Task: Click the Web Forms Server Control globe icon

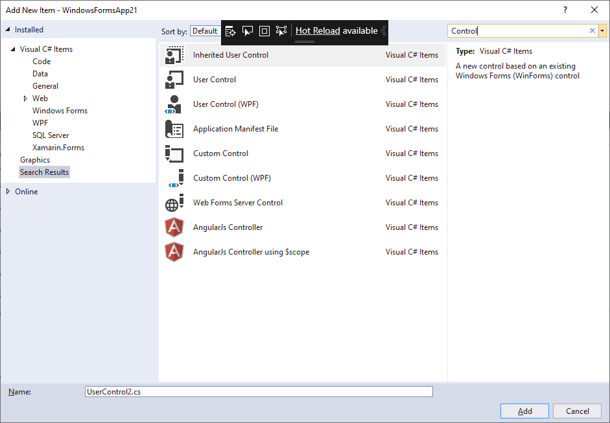Action: coord(174,203)
